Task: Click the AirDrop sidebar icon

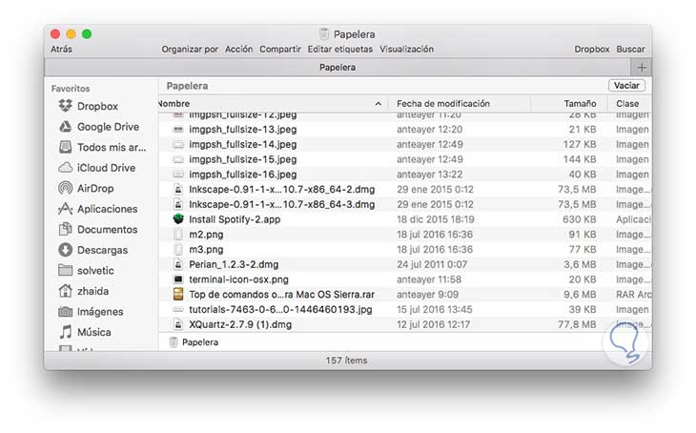Action: coord(66,189)
